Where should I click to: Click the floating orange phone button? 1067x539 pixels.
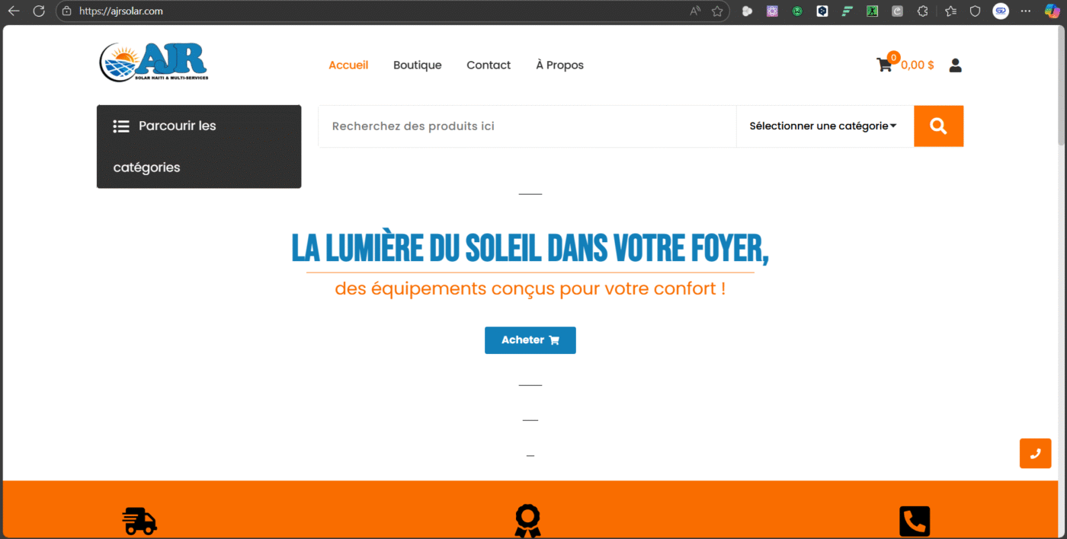pyautogui.click(x=1035, y=454)
